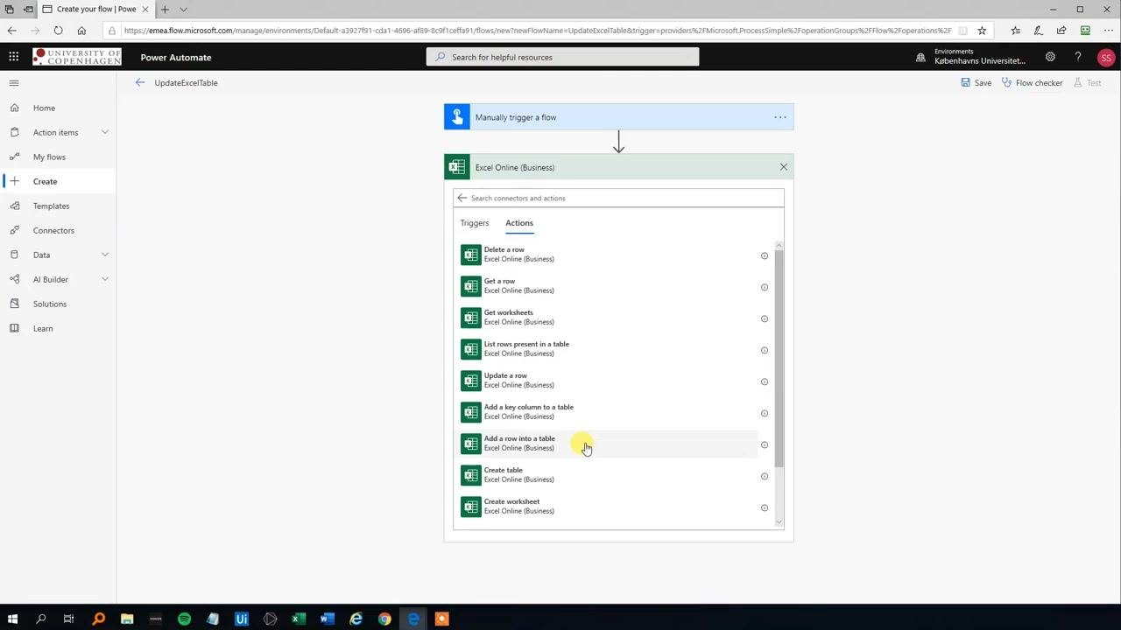Show the info icon for Get worksheets
The width and height of the screenshot is (1121, 630).
[765, 319]
